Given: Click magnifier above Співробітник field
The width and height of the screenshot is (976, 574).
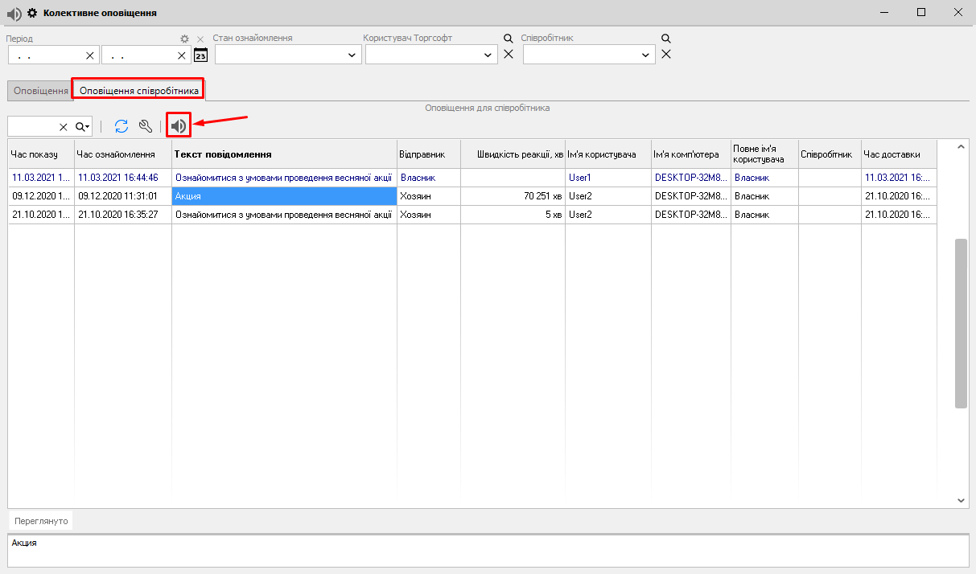Looking at the screenshot, I should click(665, 39).
